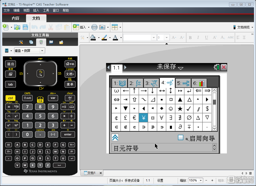
Task: Click the symbol table scrollbar thumb
Action: pyautogui.click(x=214, y=102)
